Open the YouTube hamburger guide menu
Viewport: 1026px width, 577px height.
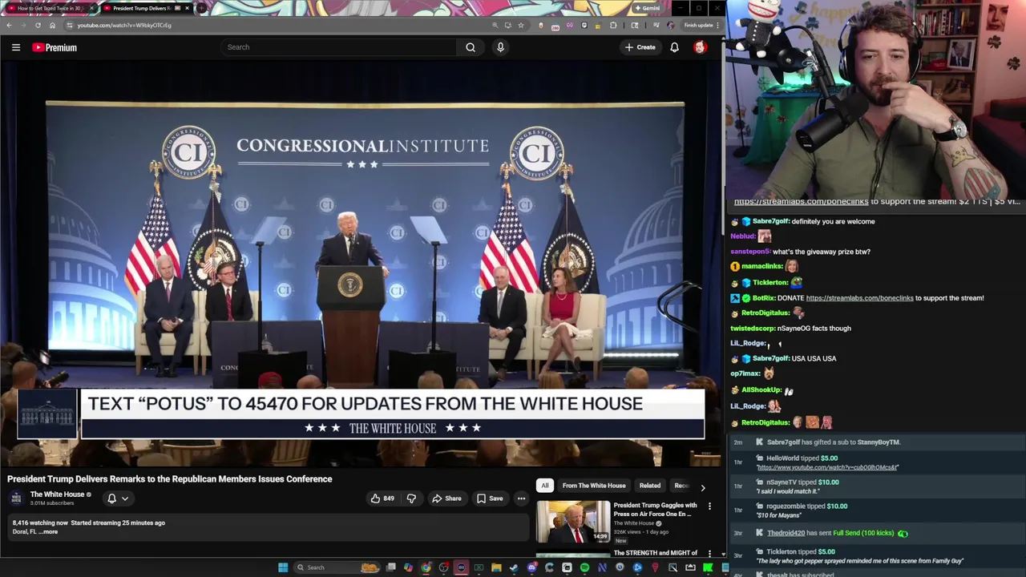15,47
